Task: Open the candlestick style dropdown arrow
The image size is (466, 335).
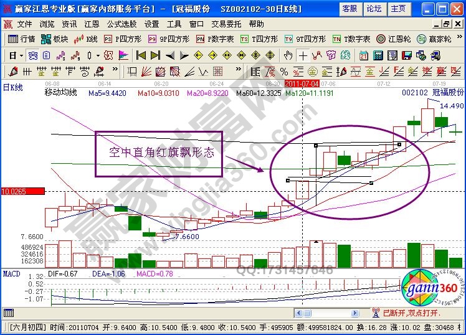Action: pos(98,55)
